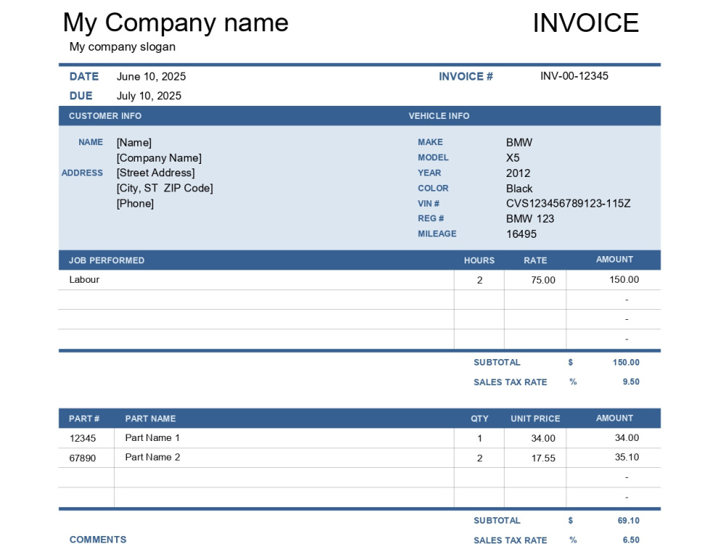Viewport: 726px width, 544px height.
Task: Click the JOB PERFORMED column header
Action: pyautogui.click(x=107, y=260)
